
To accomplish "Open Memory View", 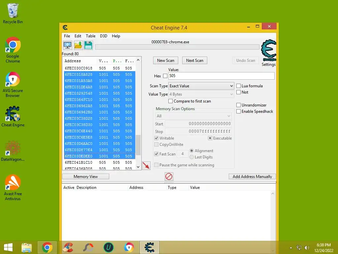I will [85, 177].
